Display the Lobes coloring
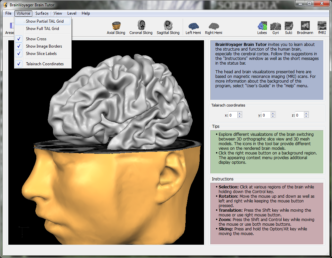Viewport: 332px width, 258px height. 262,28
